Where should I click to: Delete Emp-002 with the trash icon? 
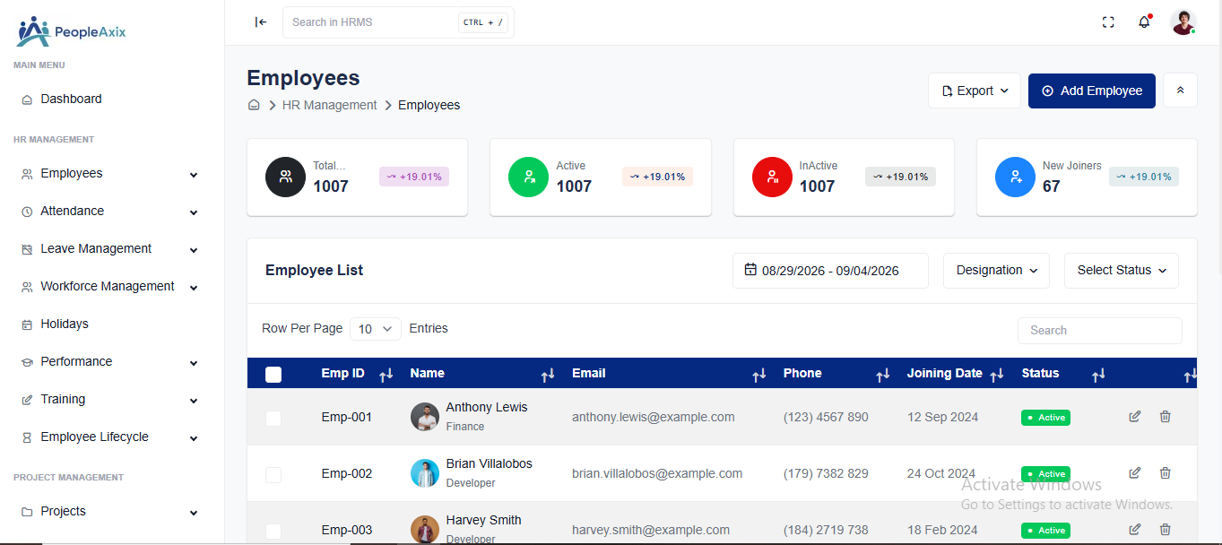click(x=1166, y=473)
